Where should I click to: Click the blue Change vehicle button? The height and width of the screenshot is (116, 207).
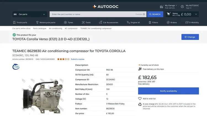190,37
